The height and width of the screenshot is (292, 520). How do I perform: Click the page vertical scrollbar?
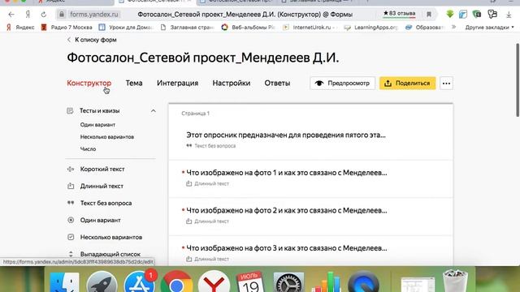(x=518, y=80)
